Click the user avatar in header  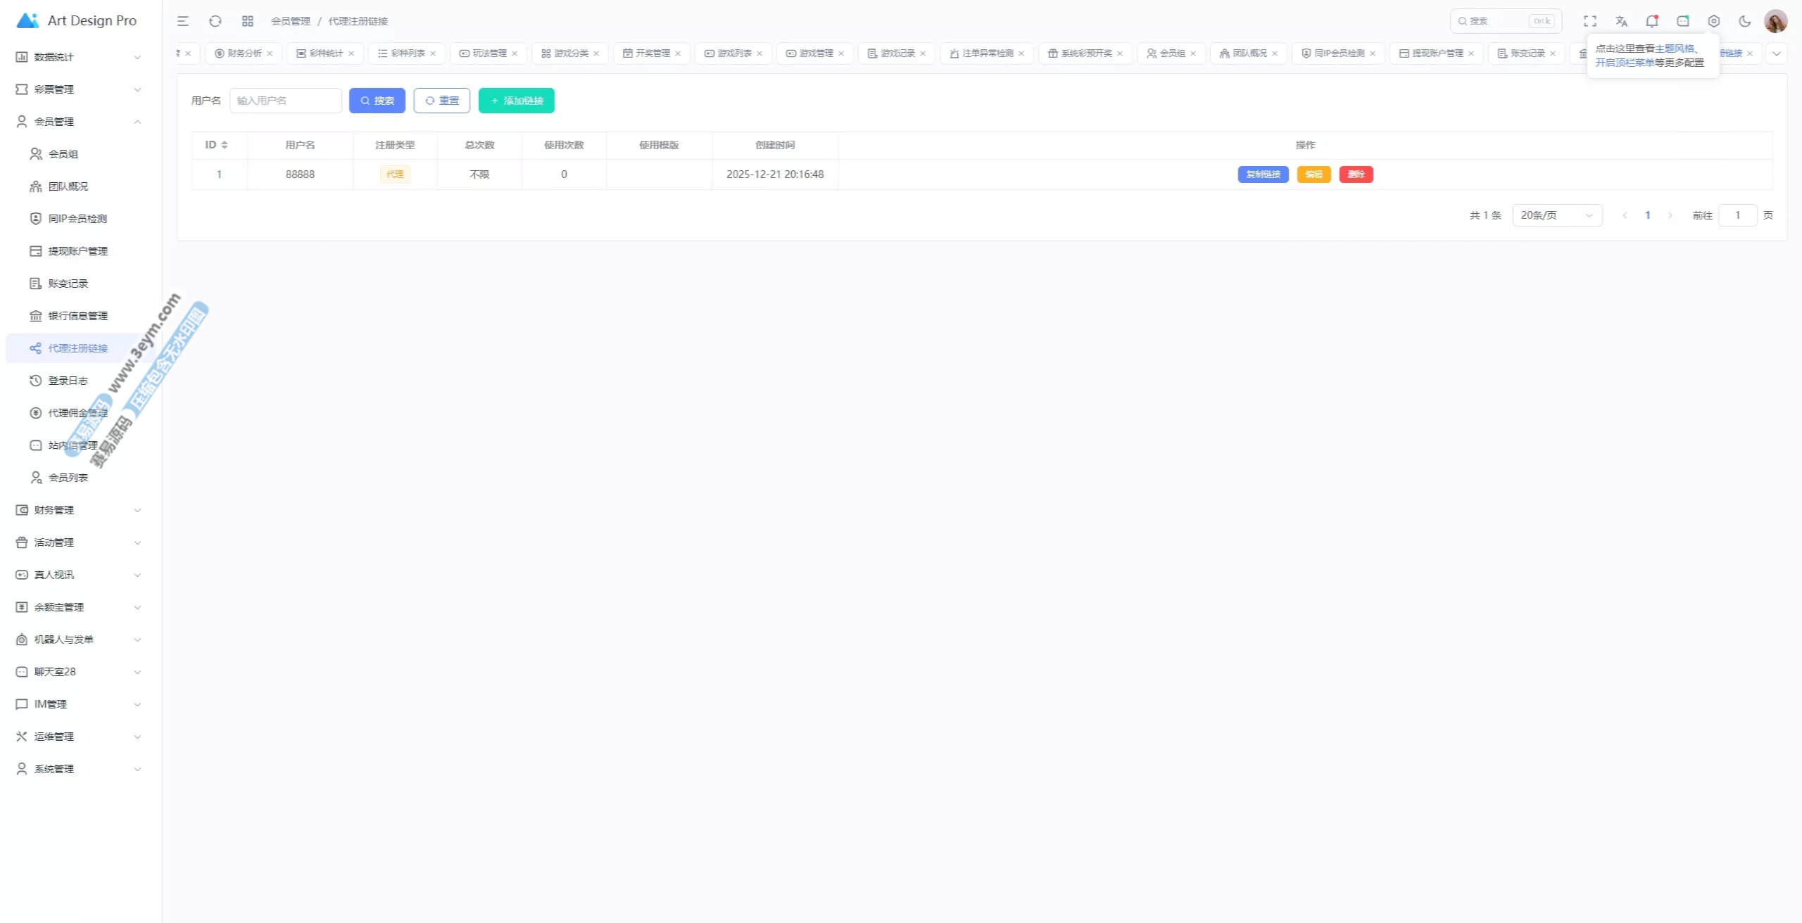tap(1775, 21)
